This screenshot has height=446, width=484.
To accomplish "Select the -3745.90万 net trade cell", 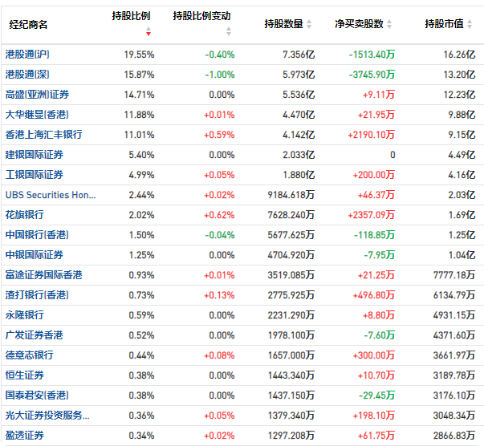I will coord(372,75).
